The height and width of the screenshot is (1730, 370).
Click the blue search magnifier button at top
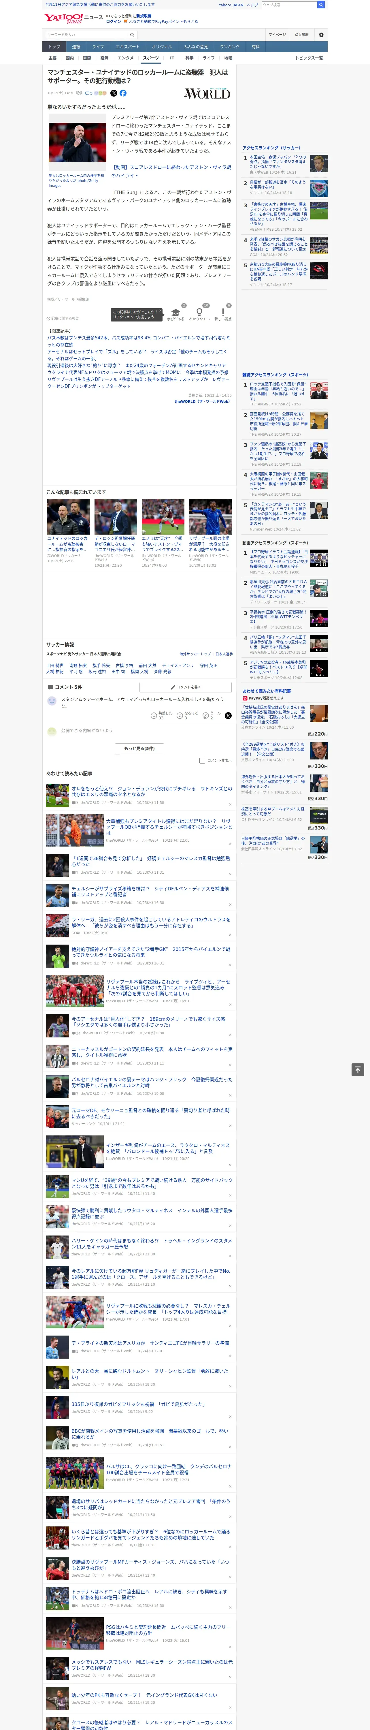coord(321,5)
